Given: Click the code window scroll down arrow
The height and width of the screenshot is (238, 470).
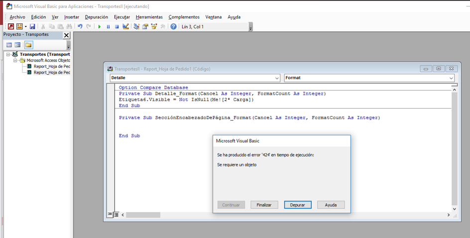Looking at the screenshot, I should point(455,209).
